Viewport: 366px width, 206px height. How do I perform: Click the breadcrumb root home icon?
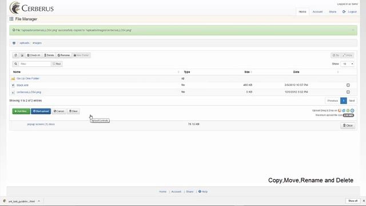[14, 43]
